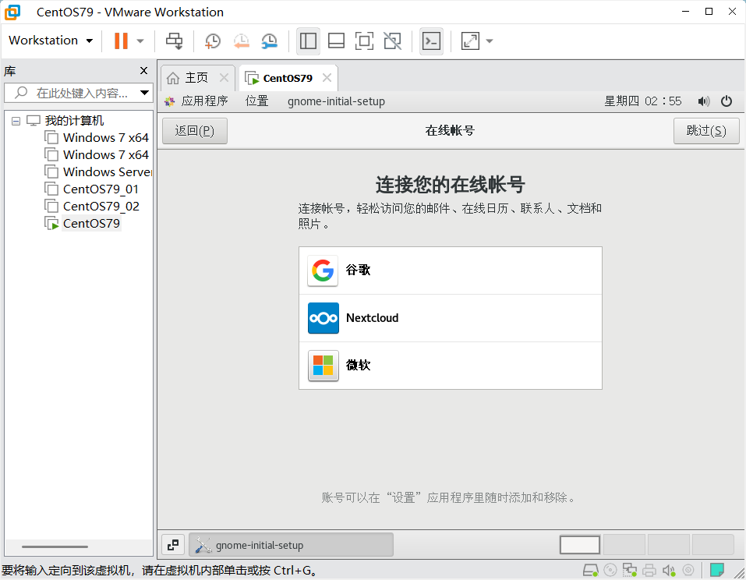Select the running CentOS79 VM in library

(91, 223)
